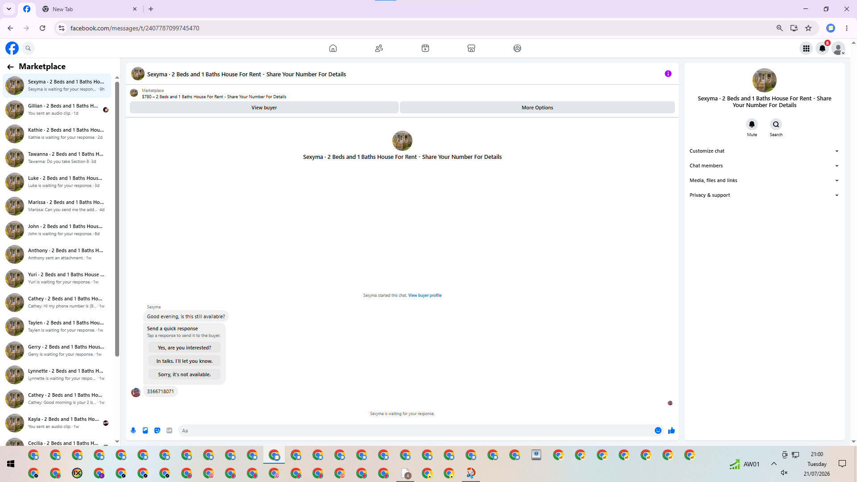Open the Windows Start menu

11,464
